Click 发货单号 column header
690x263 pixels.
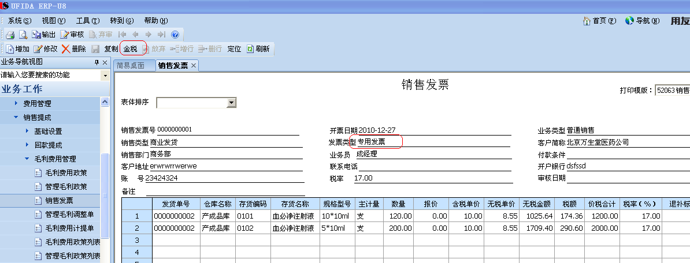(x=176, y=204)
